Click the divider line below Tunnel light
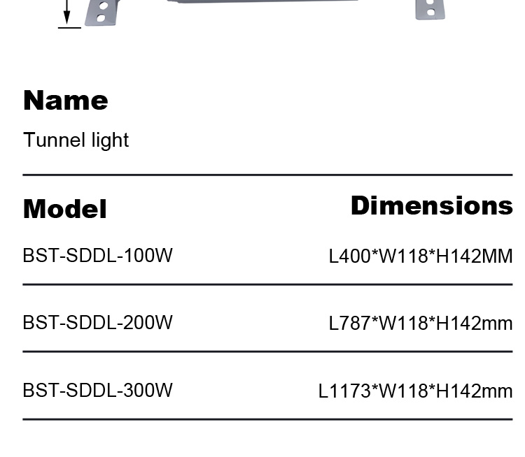525x457 pixels. coord(267,175)
